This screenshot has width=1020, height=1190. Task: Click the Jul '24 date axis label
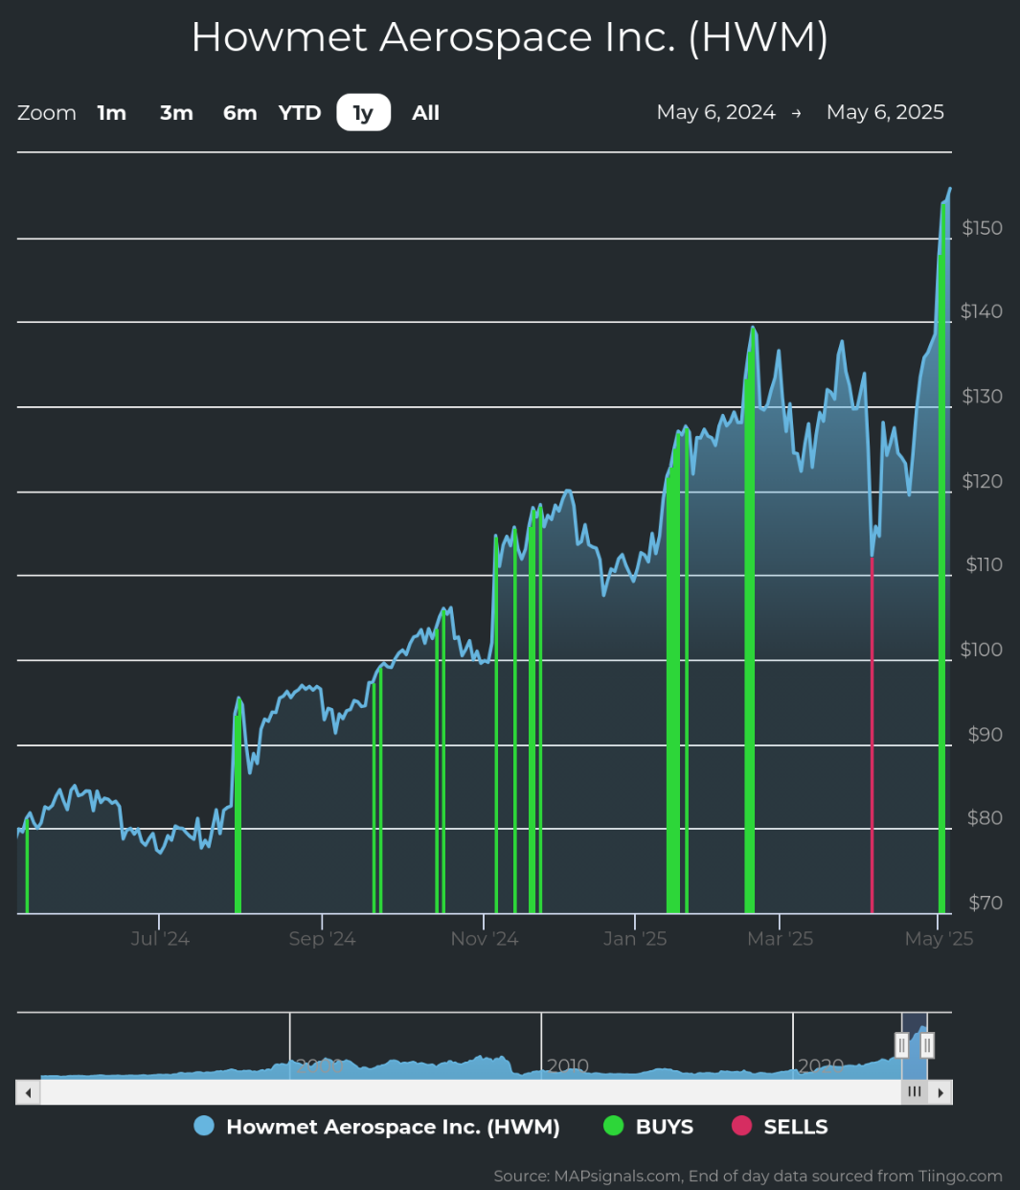pos(160,939)
